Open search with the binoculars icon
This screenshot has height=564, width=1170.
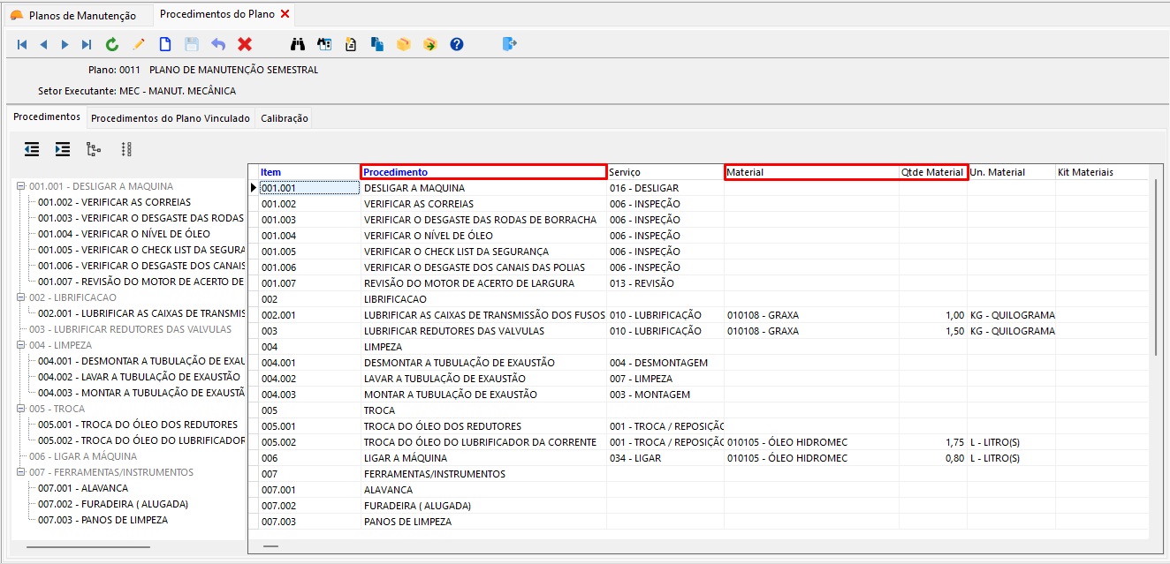298,44
